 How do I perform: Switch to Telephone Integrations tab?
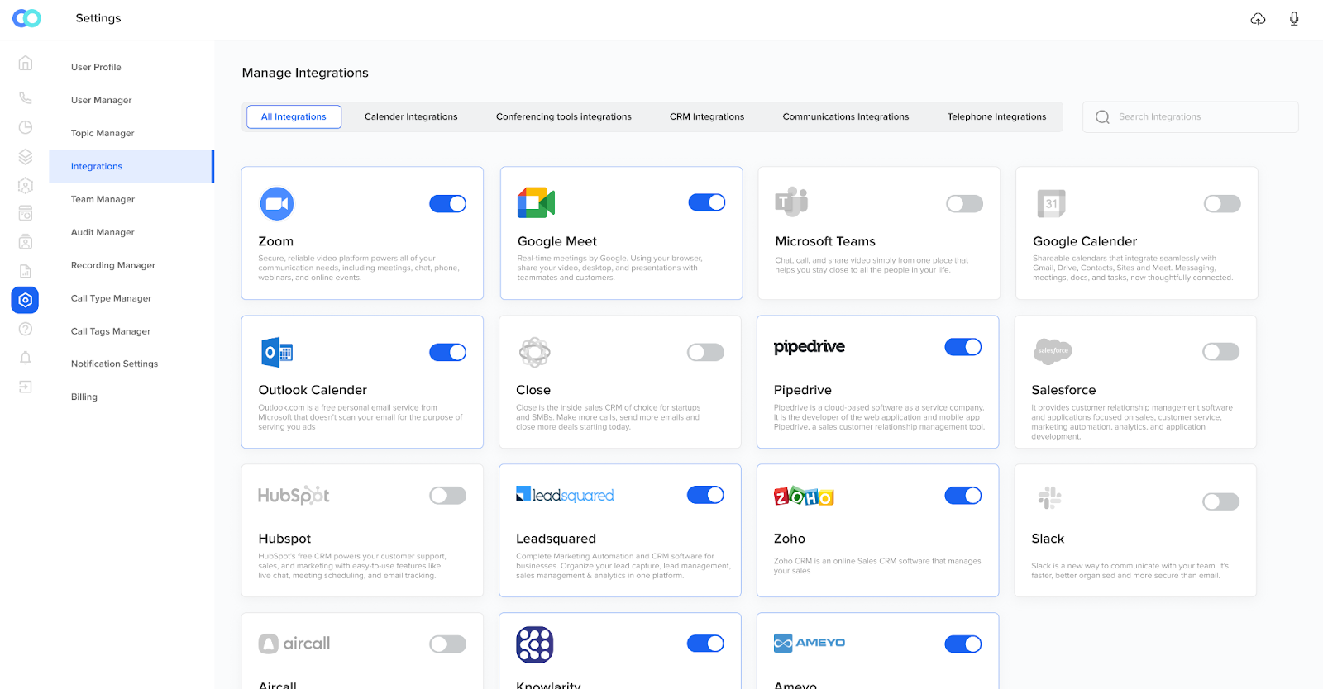pos(996,117)
